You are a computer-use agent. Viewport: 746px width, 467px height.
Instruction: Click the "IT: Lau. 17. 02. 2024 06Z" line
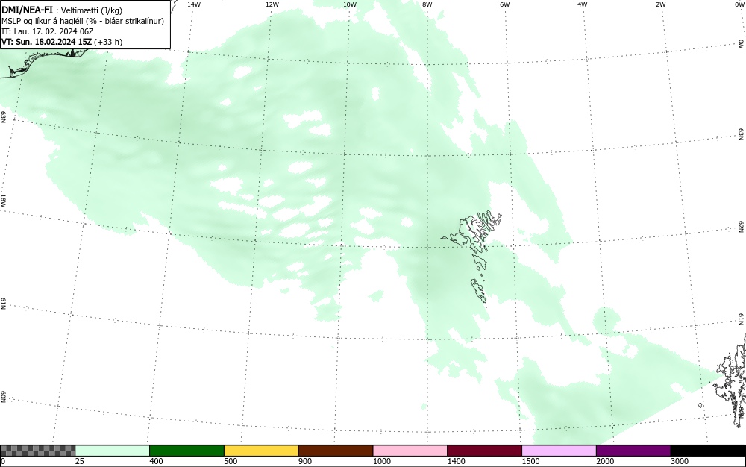pyautogui.click(x=48, y=31)
